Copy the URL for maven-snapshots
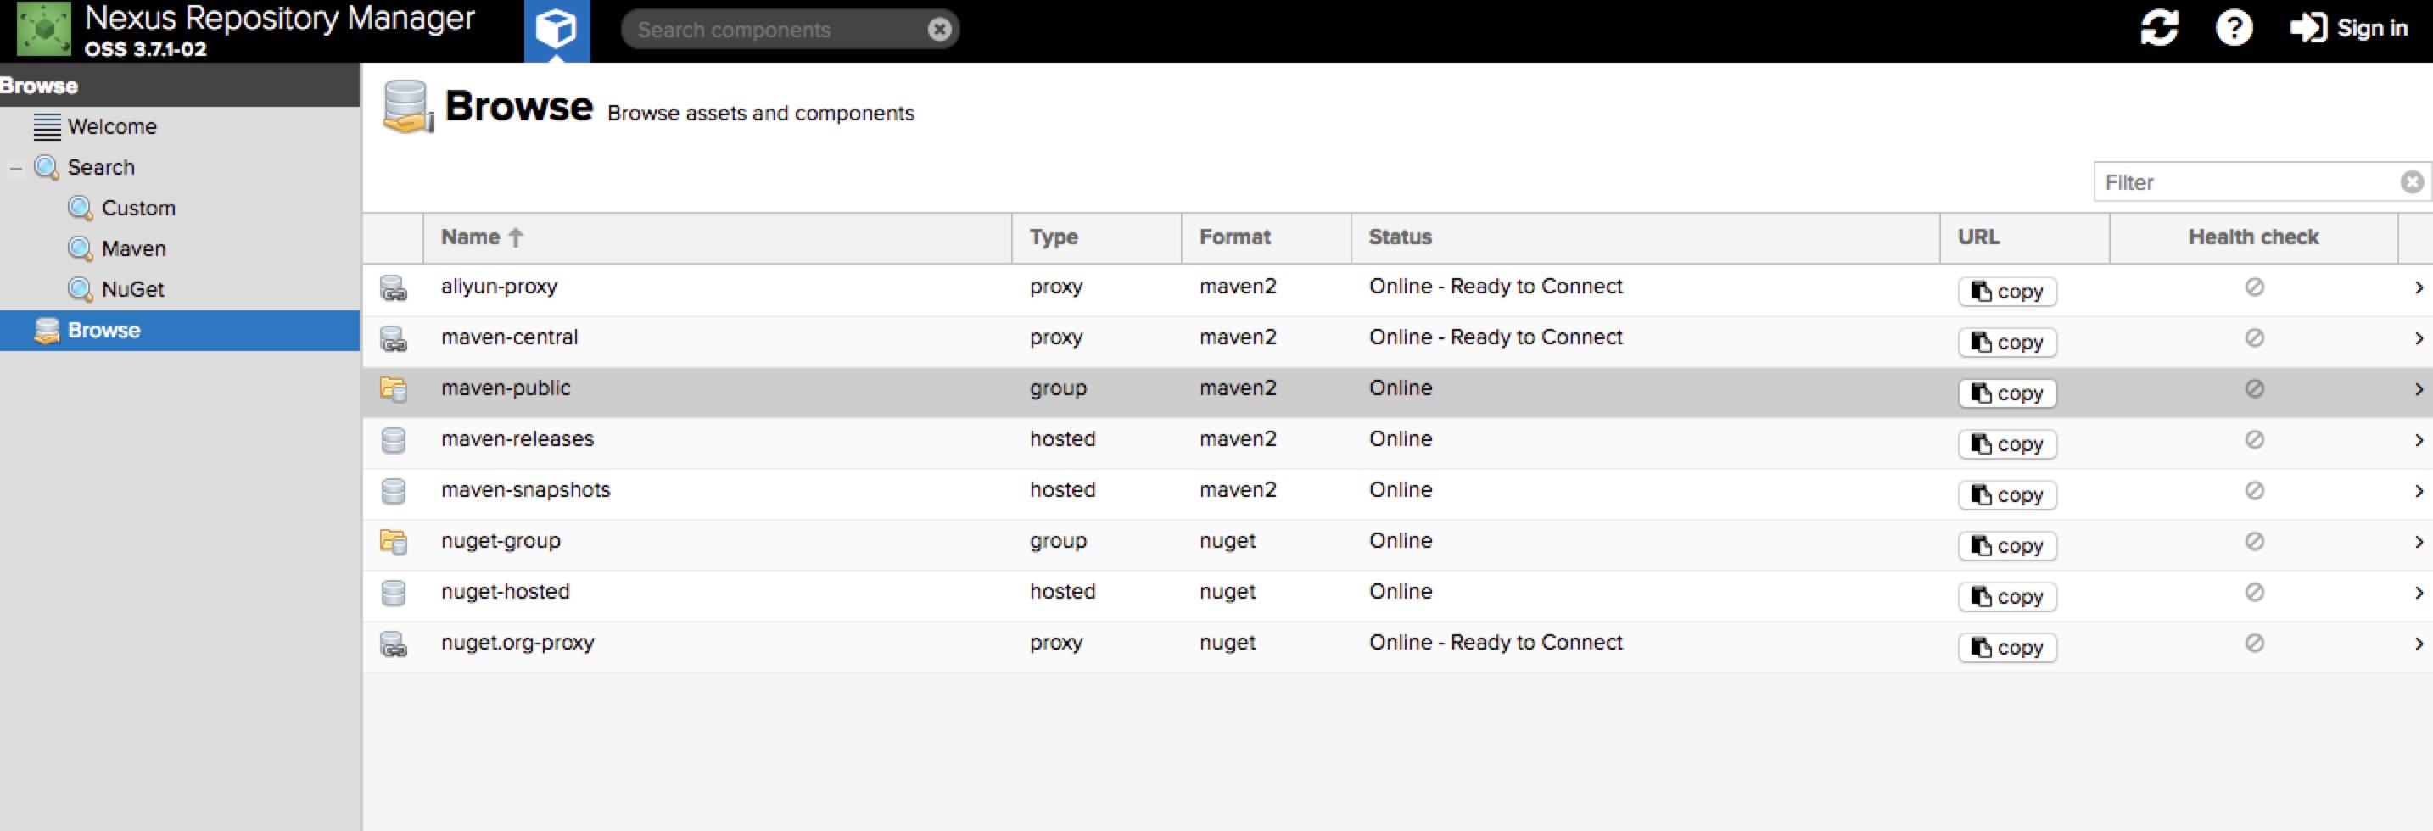2433x831 pixels. coord(2007,496)
